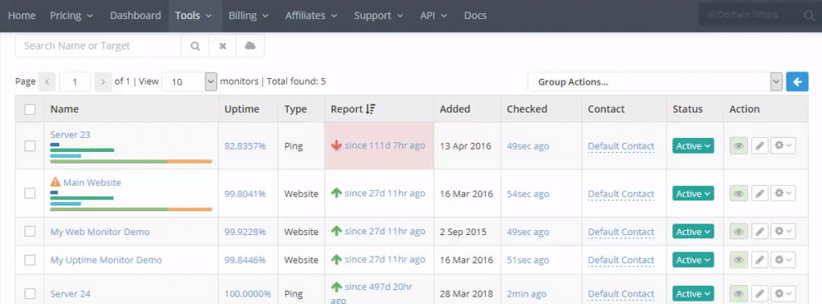Open gear settings menu for Main Website
Viewport: 822px width, 304px height.
pyautogui.click(x=783, y=194)
